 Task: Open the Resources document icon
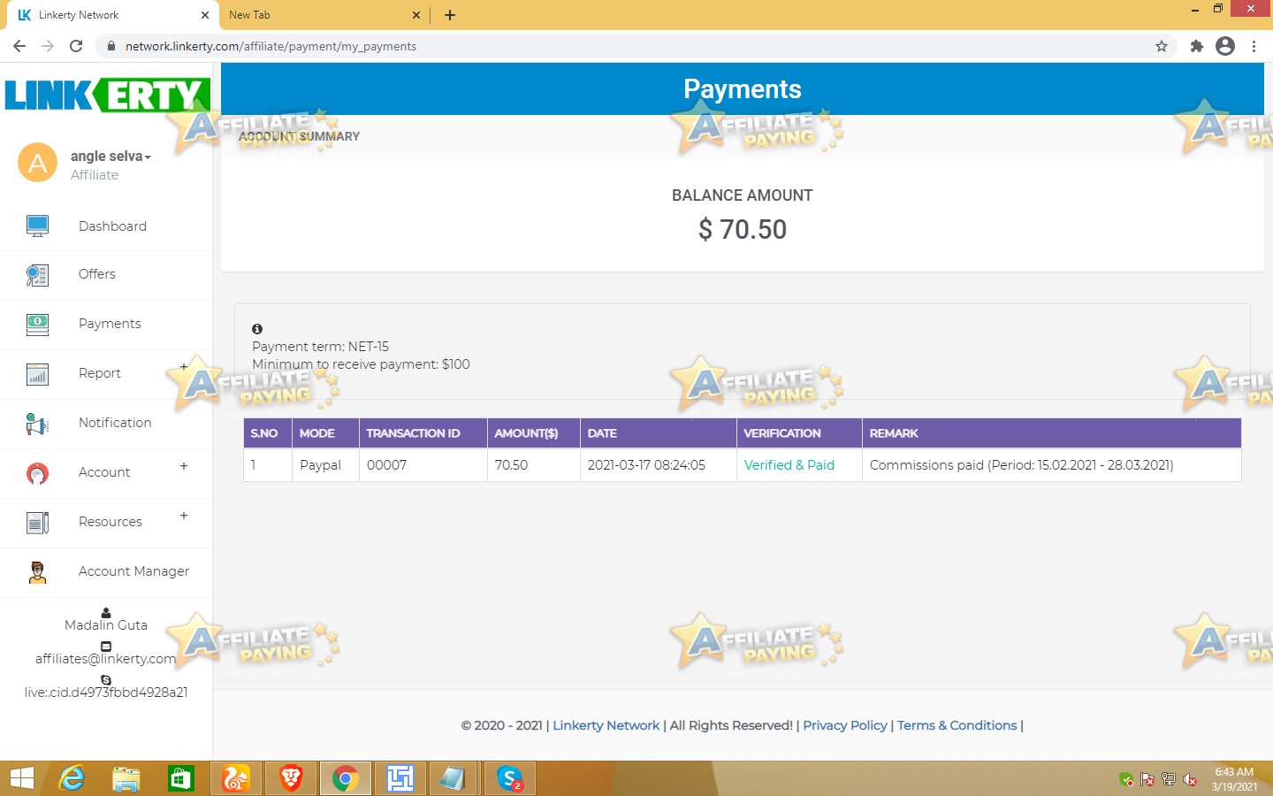click(37, 523)
